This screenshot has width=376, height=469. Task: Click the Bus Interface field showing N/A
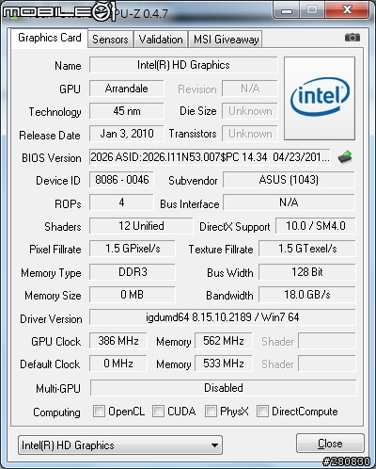pyautogui.click(x=289, y=202)
